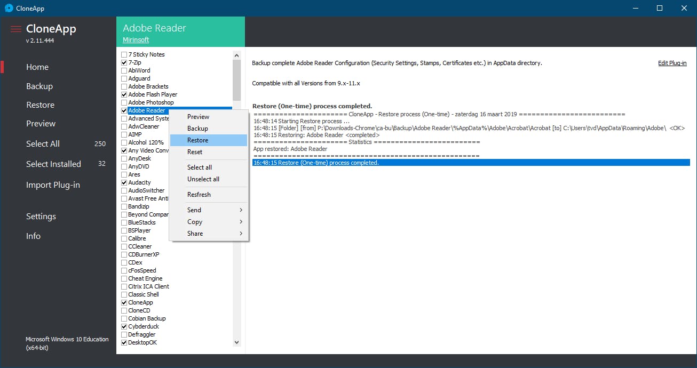Image resolution: width=697 pixels, height=368 pixels.
Task: Click the app list scrollbar thumb
Action: [x=237, y=80]
